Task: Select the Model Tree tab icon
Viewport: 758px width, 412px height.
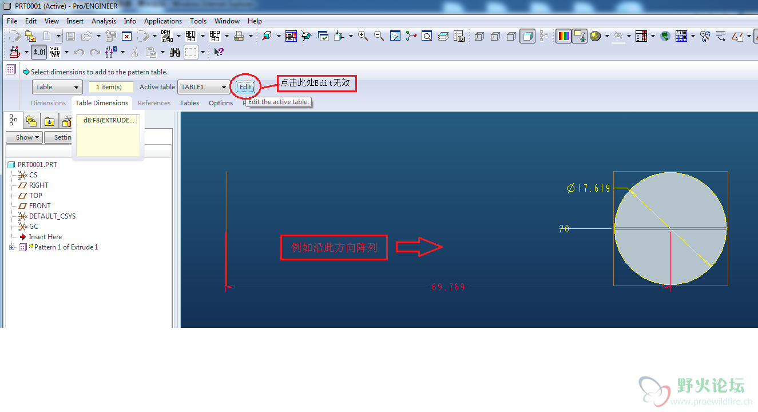Action: click(x=14, y=120)
